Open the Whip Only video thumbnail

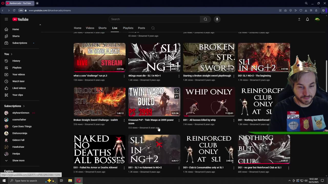(x=209, y=102)
